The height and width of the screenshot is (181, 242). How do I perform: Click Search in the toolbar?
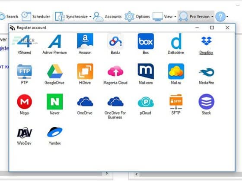coord(9,16)
